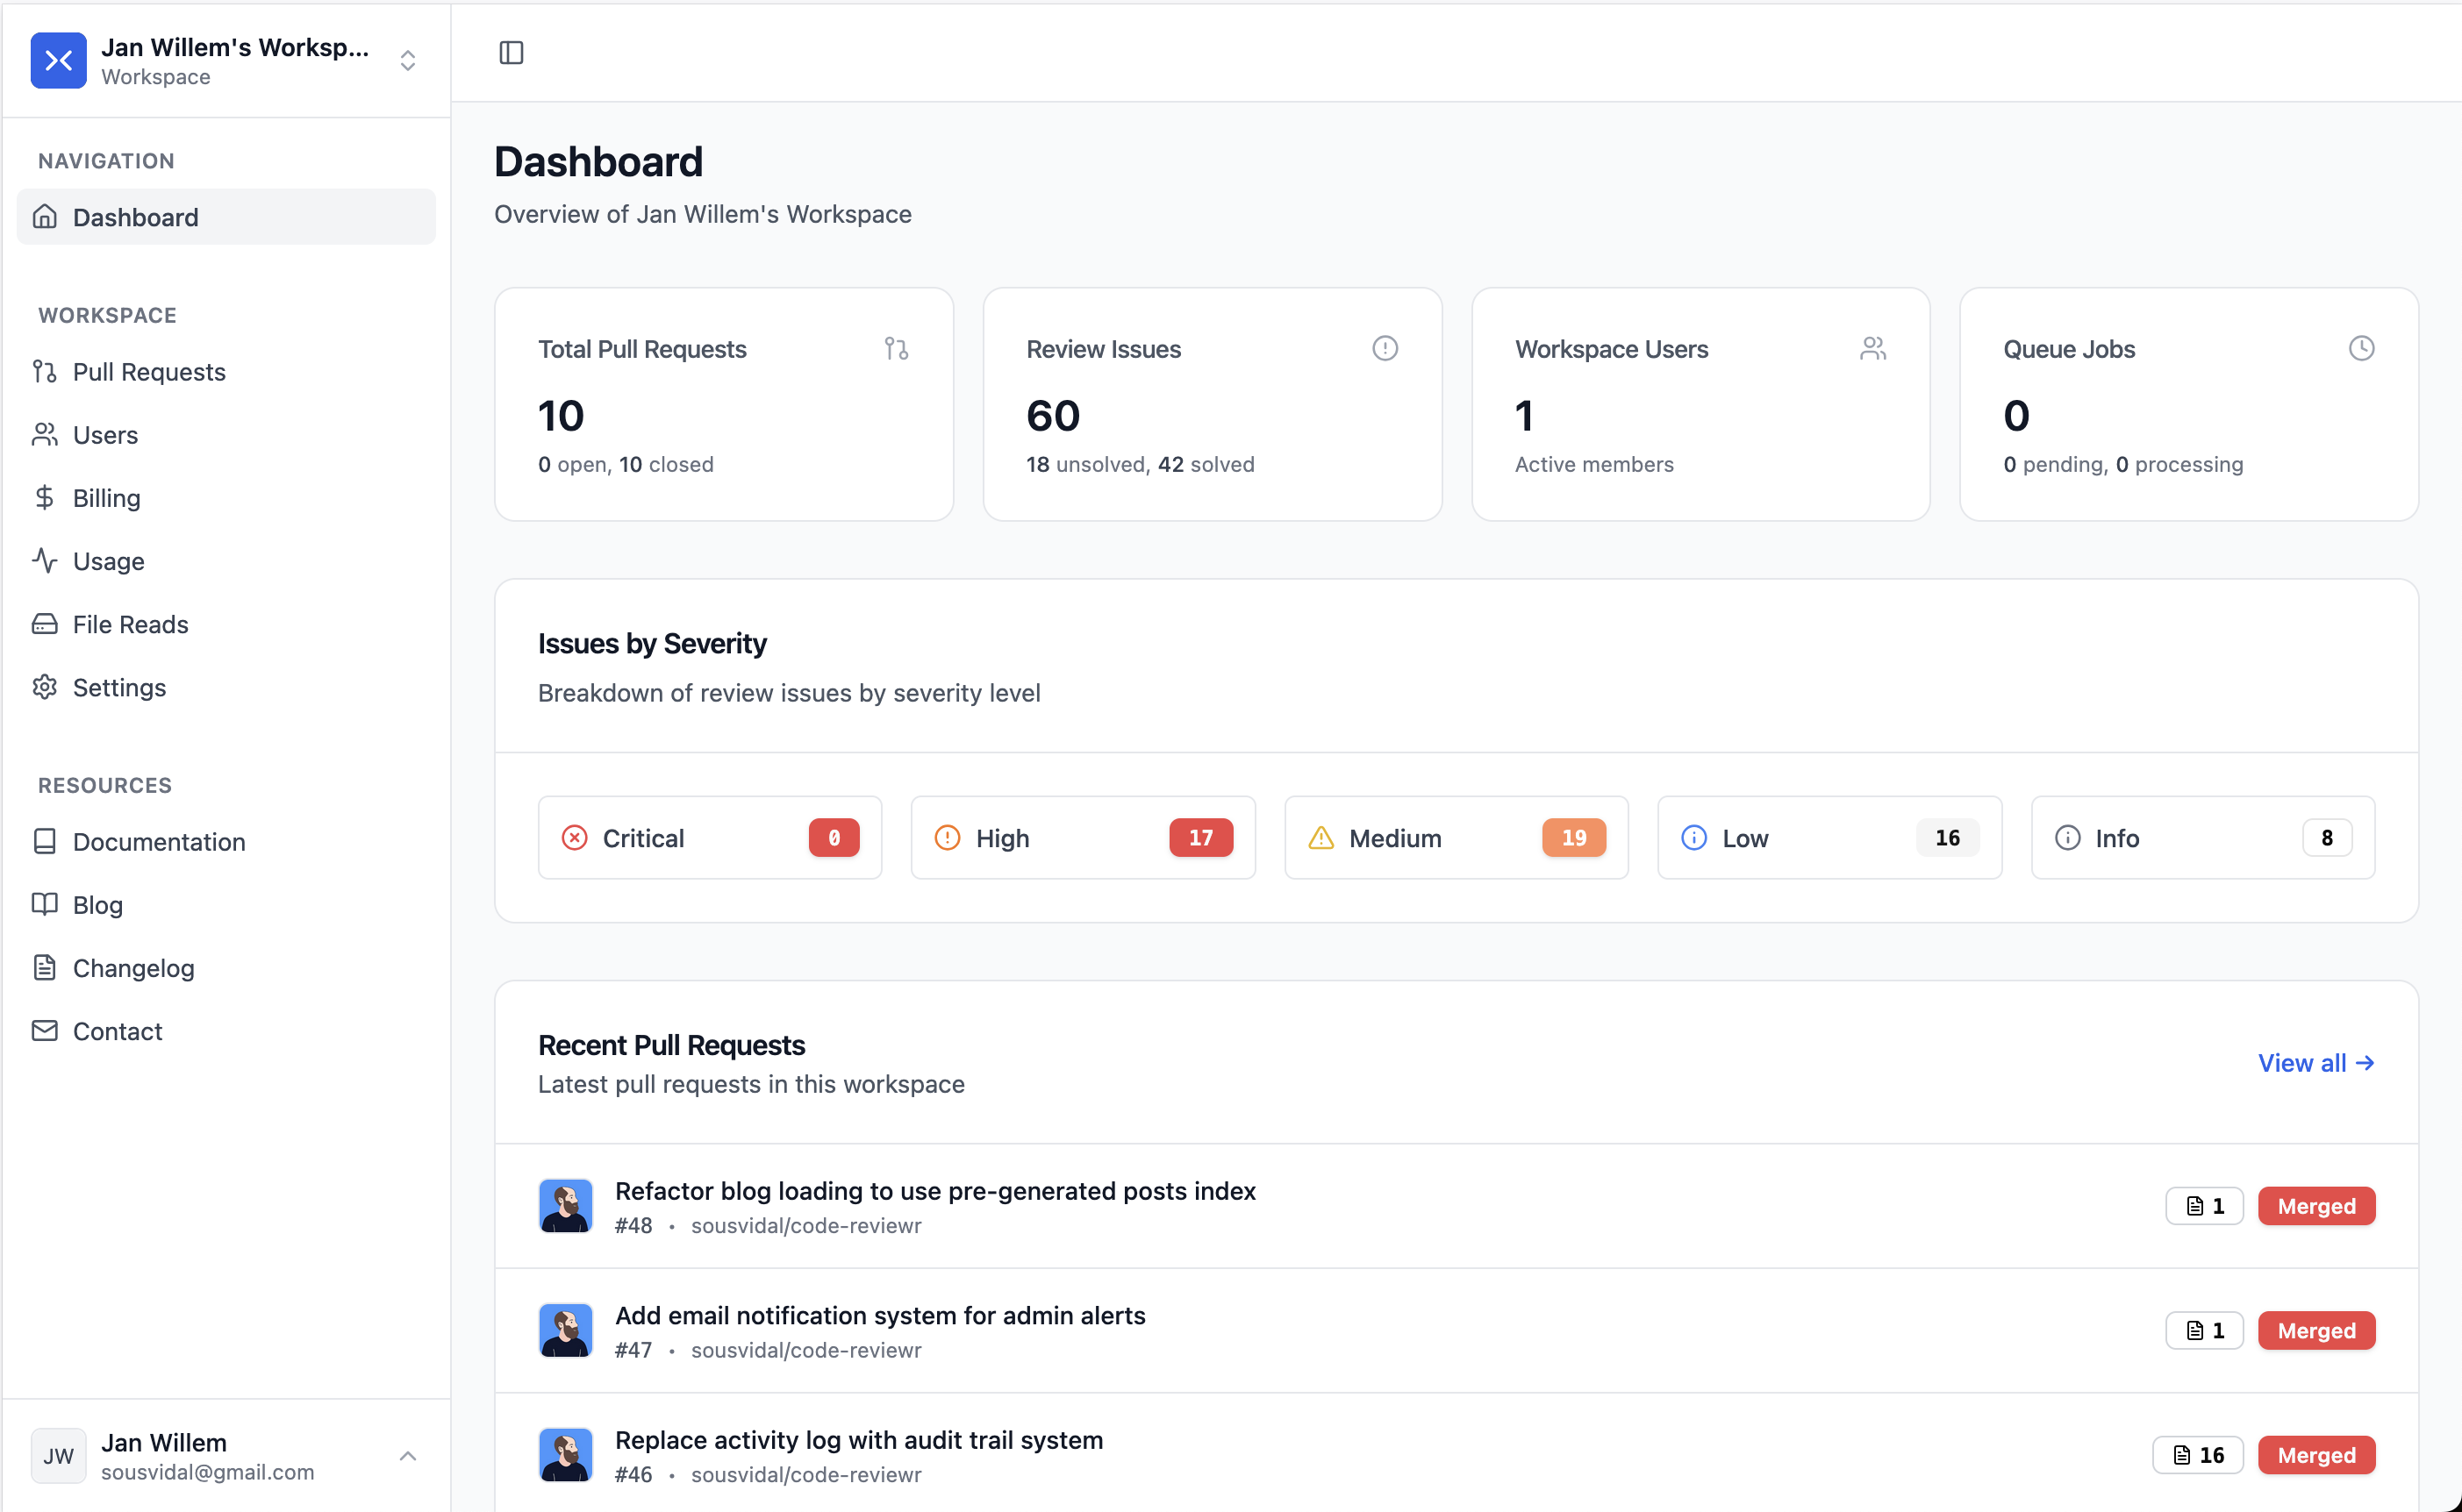This screenshot has width=2462, height=1512.
Task: Select the Documentation icon under Resources
Action: coord(45,841)
